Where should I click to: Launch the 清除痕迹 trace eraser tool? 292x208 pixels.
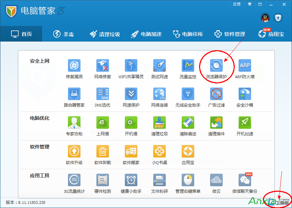pos(188,126)
